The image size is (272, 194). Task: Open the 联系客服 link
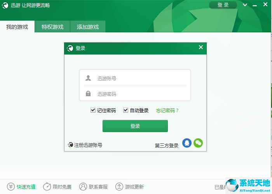pyautogui.click(x=98, y=187)
